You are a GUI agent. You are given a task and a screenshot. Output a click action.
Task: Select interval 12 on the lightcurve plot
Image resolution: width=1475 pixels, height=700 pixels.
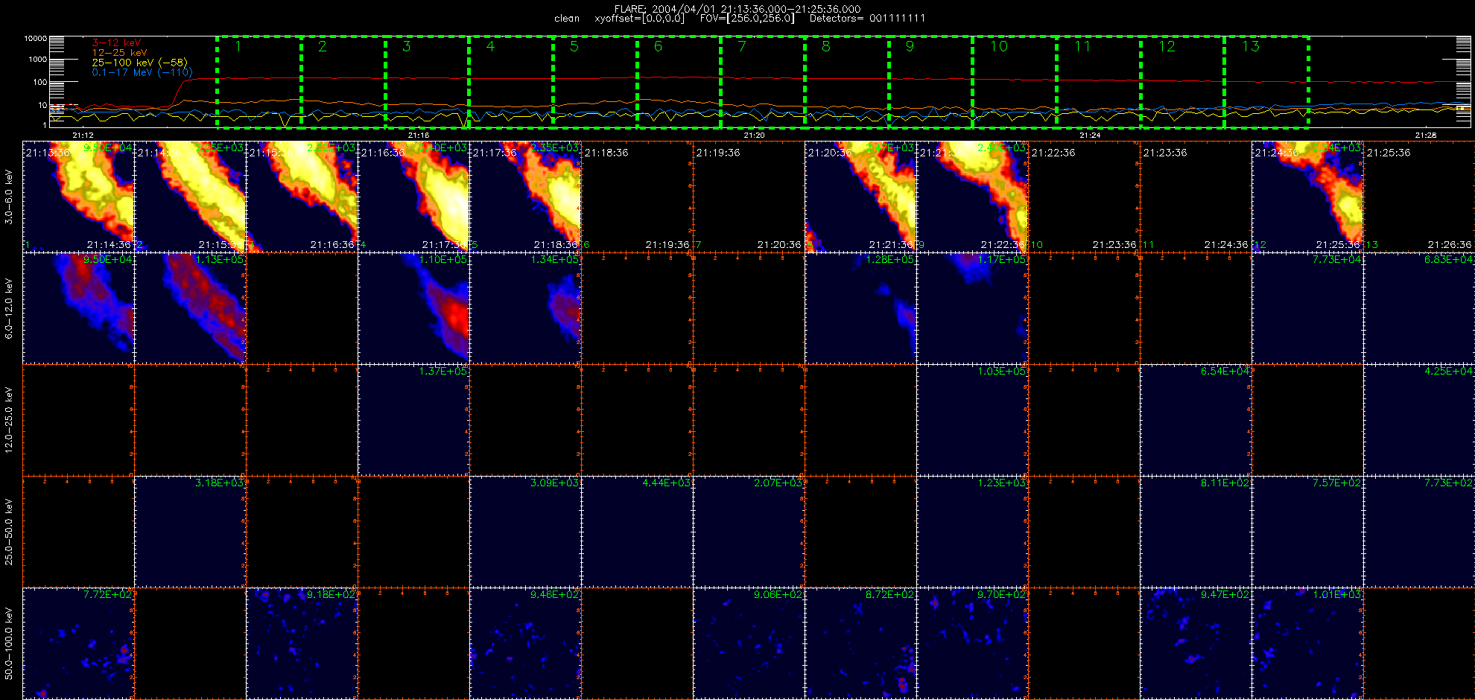pyautogui.click(x=1183, y=82)
